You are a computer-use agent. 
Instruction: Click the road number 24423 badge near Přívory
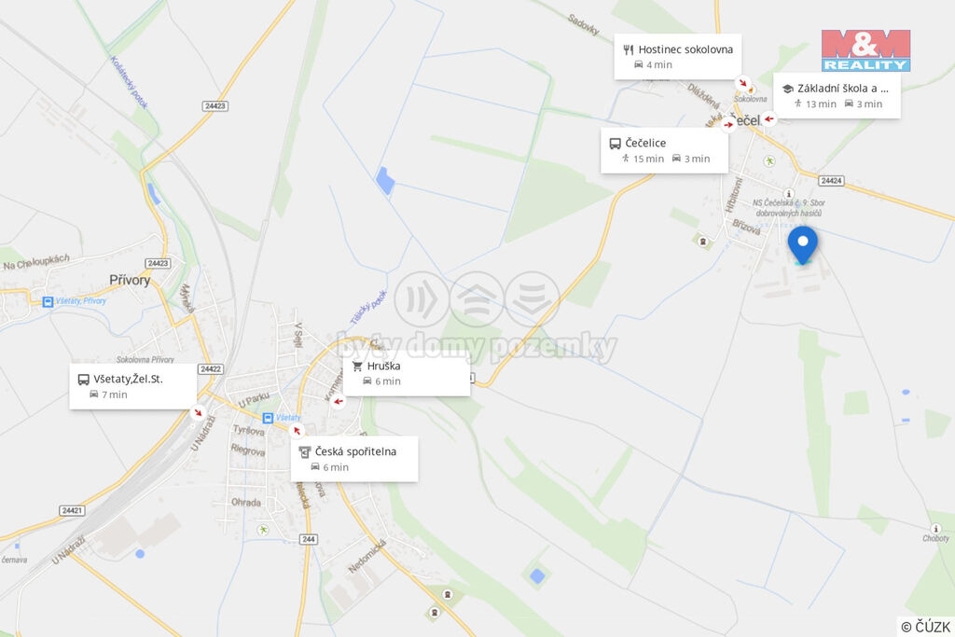click(158, 263)
